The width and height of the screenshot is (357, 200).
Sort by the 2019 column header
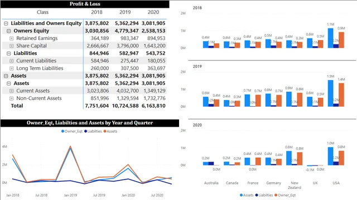click(x=125, y=12)
